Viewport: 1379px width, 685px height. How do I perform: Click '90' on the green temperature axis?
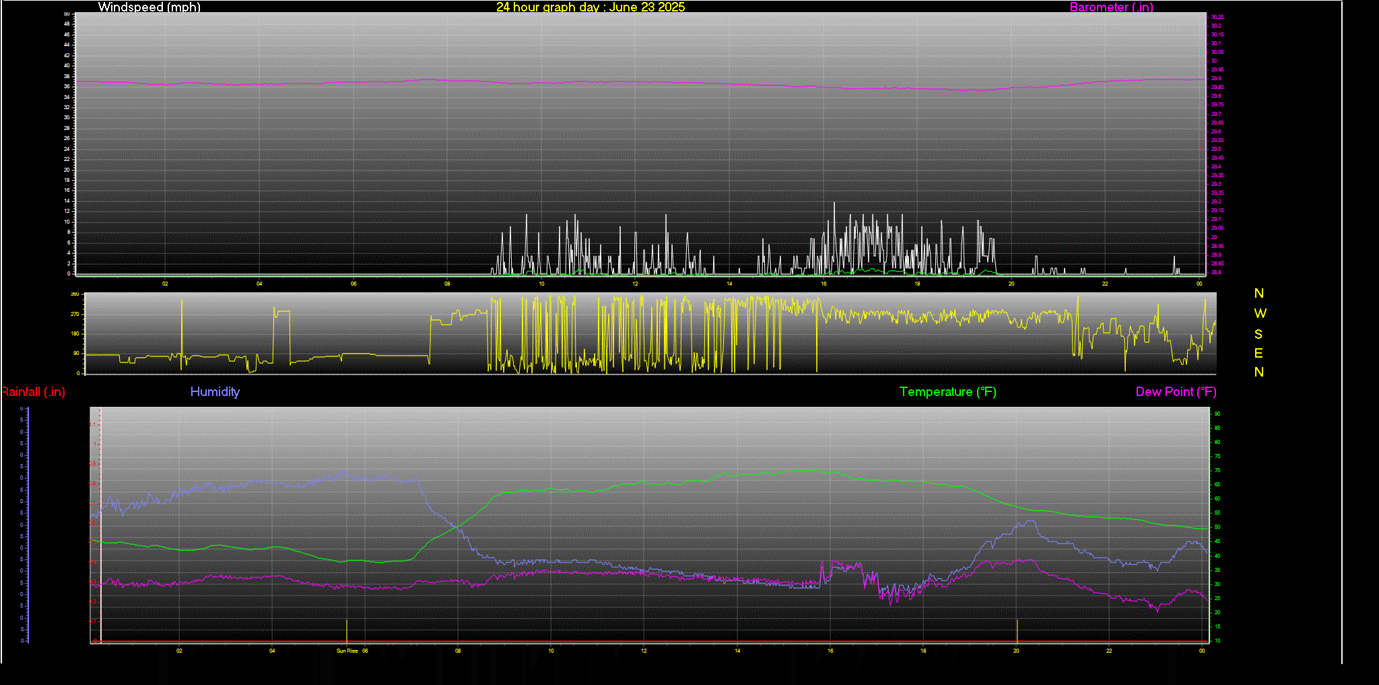coord(1217,414)
